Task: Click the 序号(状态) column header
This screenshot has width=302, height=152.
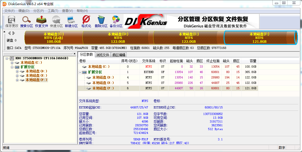Action: 130,61
